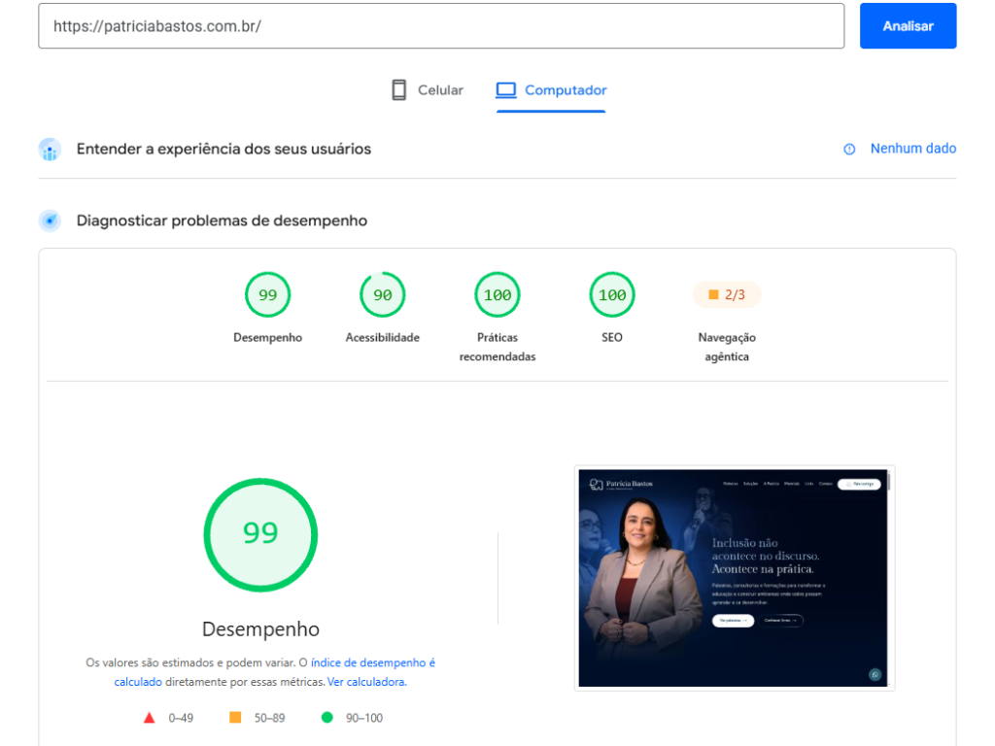The height and width of the screenshot is (746, 995).
Task: Jump to Acessibilidade score gauge 90
Action: (382, 294)
